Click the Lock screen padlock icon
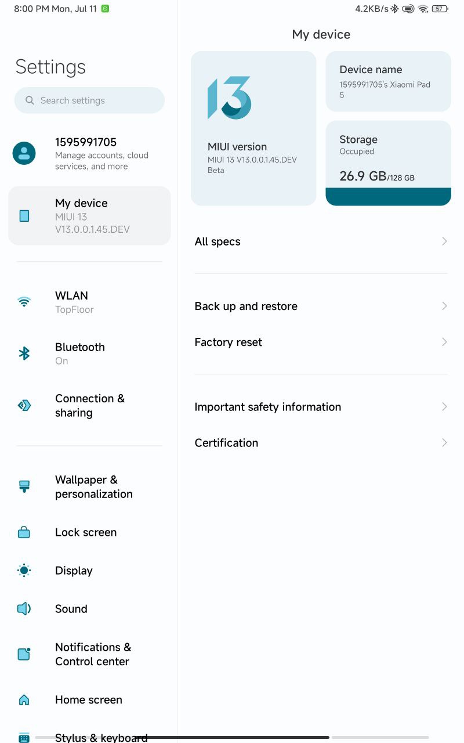Viewport: 464px width, 743px height. point(24,532)
